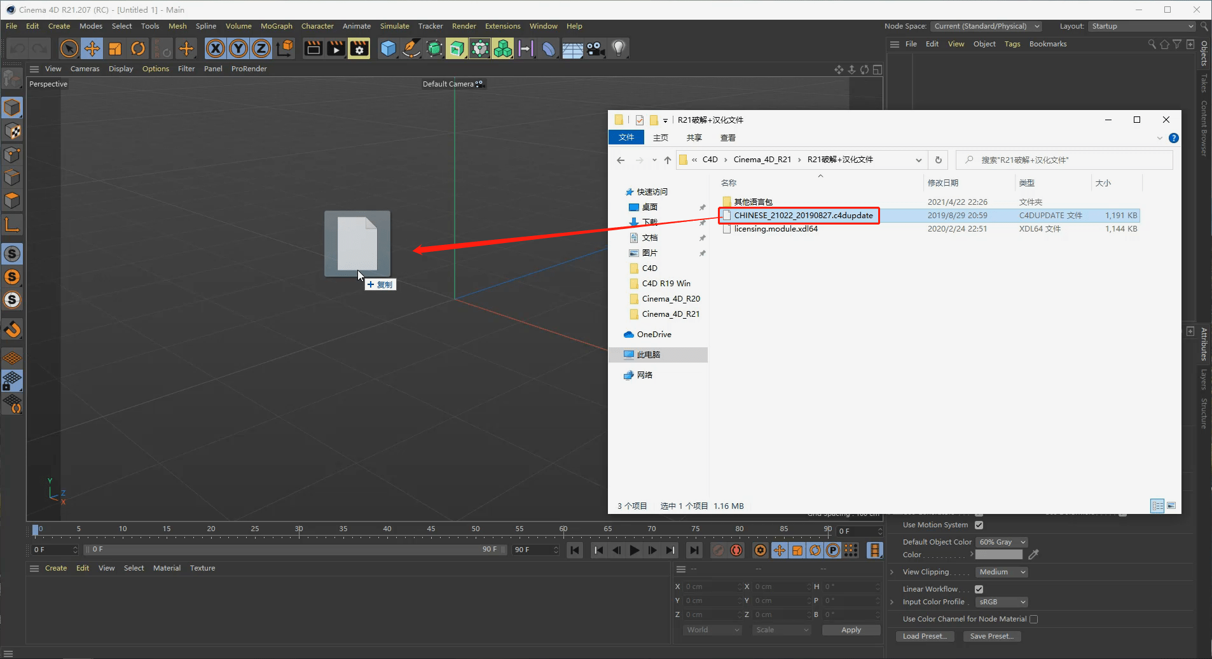Screen dimensions: 1212x659
Task: Add a Light object
Action: (618, 48)
